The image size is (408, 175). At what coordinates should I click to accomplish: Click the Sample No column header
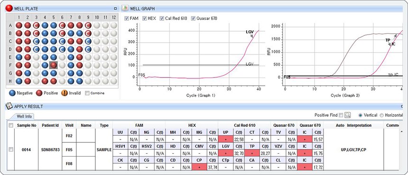click(27, 125)
